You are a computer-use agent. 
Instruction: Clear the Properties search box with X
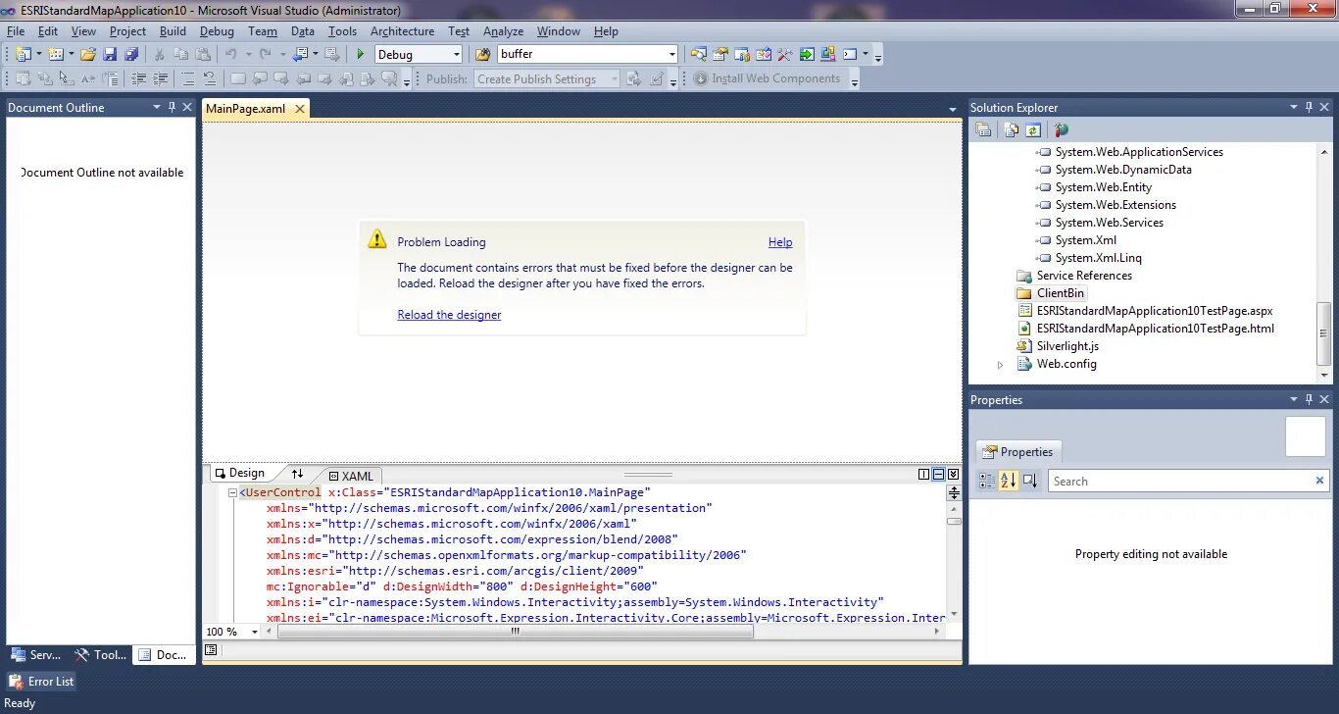[1319, 481]
